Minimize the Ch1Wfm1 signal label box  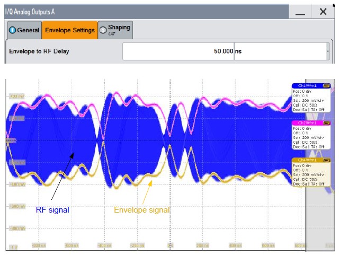click(x=327, y=85)
